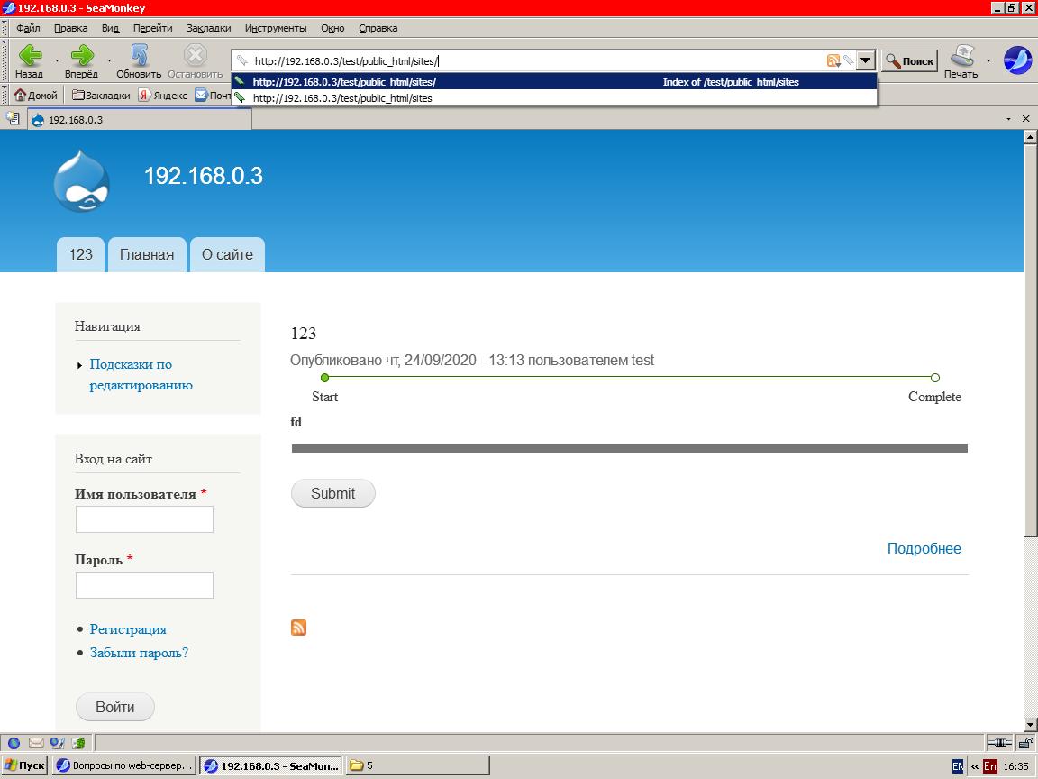The height and width of the screenshot is (779, 1038).
Task: Click the grey bar below the fd label
Action: 630,448
